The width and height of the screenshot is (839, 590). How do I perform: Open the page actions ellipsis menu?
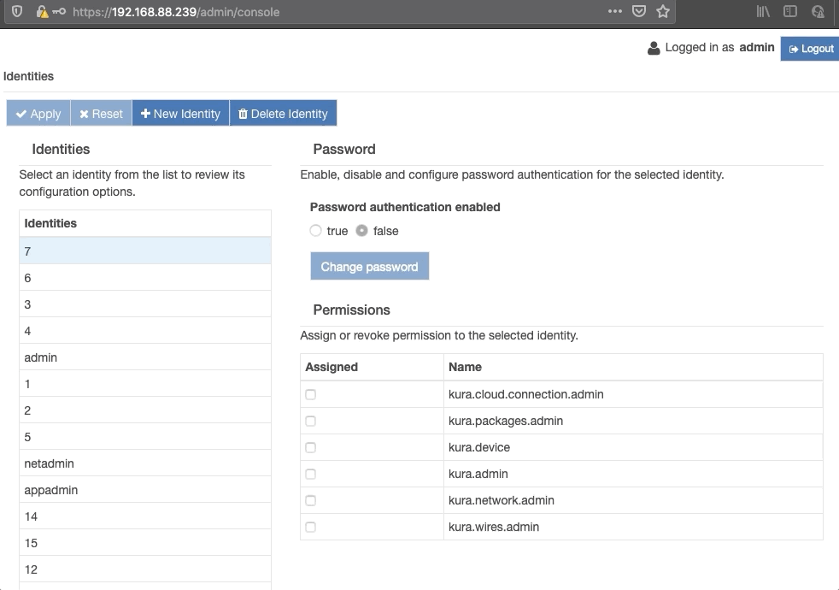(614, 10)
